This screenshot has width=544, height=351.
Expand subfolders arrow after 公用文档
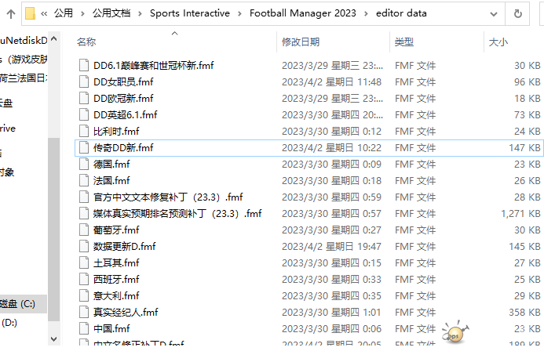[x=141, y=14]
